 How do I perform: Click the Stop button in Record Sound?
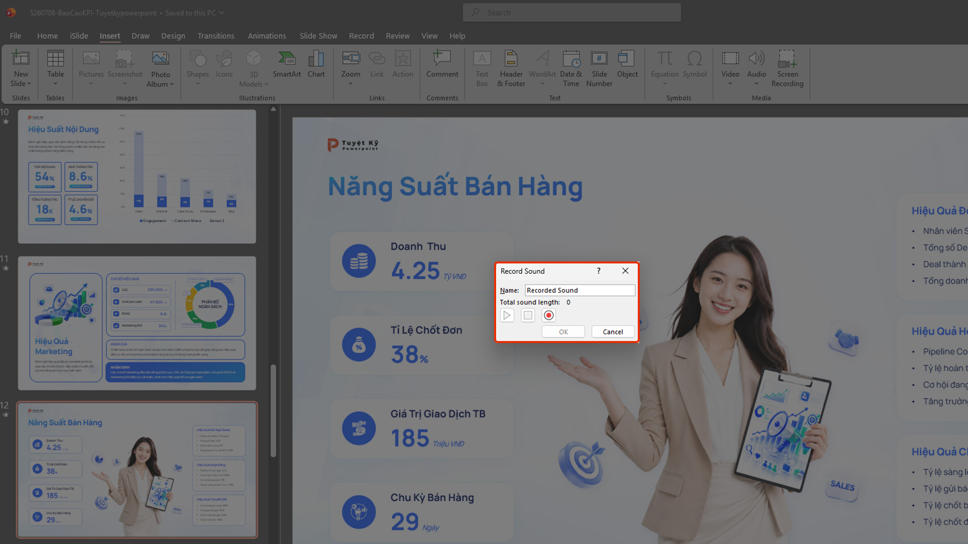528,315
